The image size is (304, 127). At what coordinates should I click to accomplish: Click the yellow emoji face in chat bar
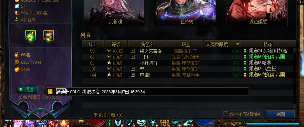point(50,91)
